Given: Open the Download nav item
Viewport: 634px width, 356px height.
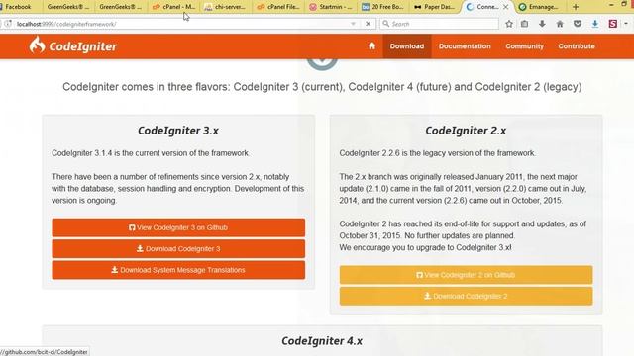Looking at the screenshot, I should tap(407, 46).
